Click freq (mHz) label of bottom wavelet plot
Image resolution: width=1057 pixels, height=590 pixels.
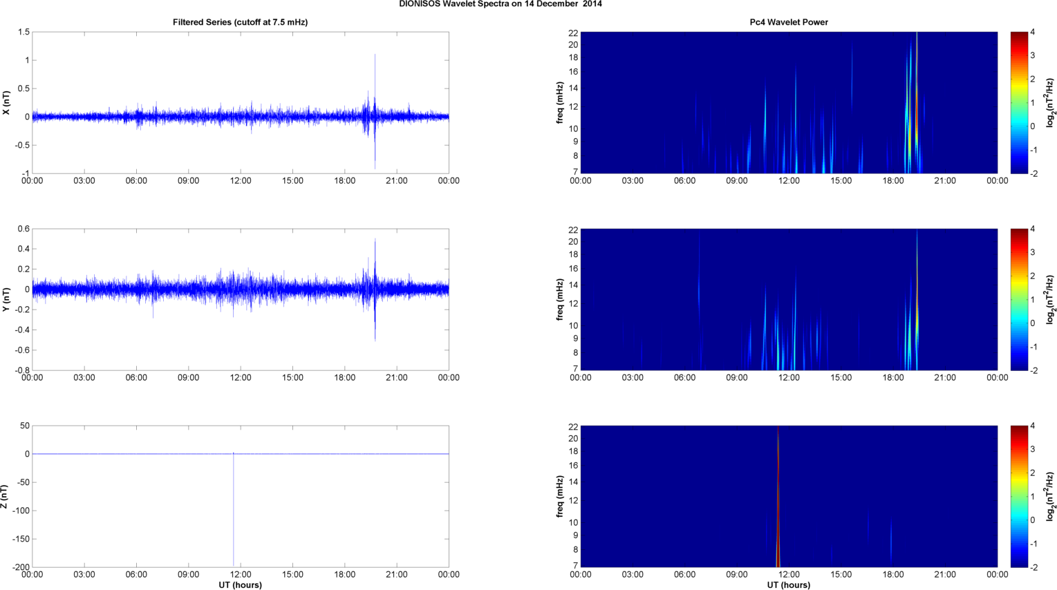coord(559,497)
